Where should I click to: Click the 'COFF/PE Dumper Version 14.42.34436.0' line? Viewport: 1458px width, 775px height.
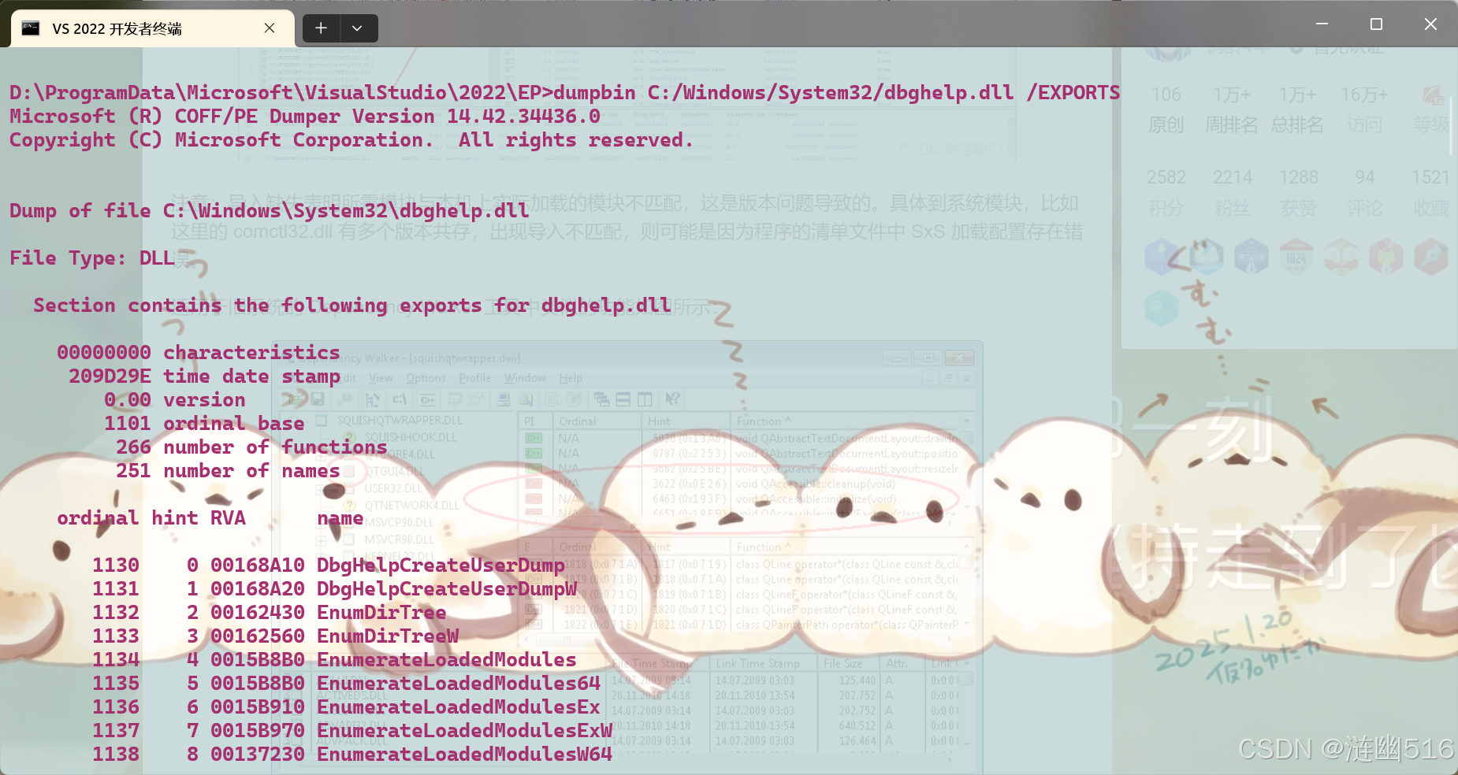point(305,117)
